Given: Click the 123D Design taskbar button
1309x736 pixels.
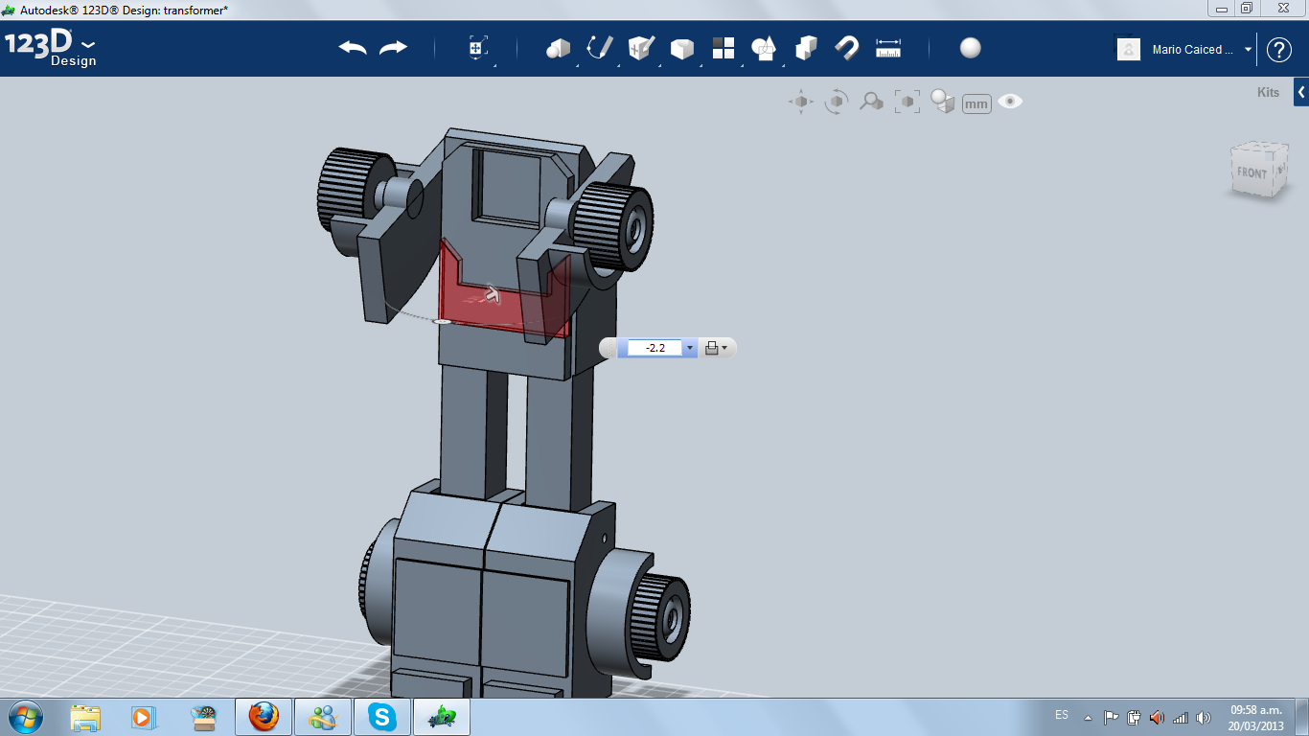Looking at the screenshot, I should pyautogui.click(x=441, y=717).
